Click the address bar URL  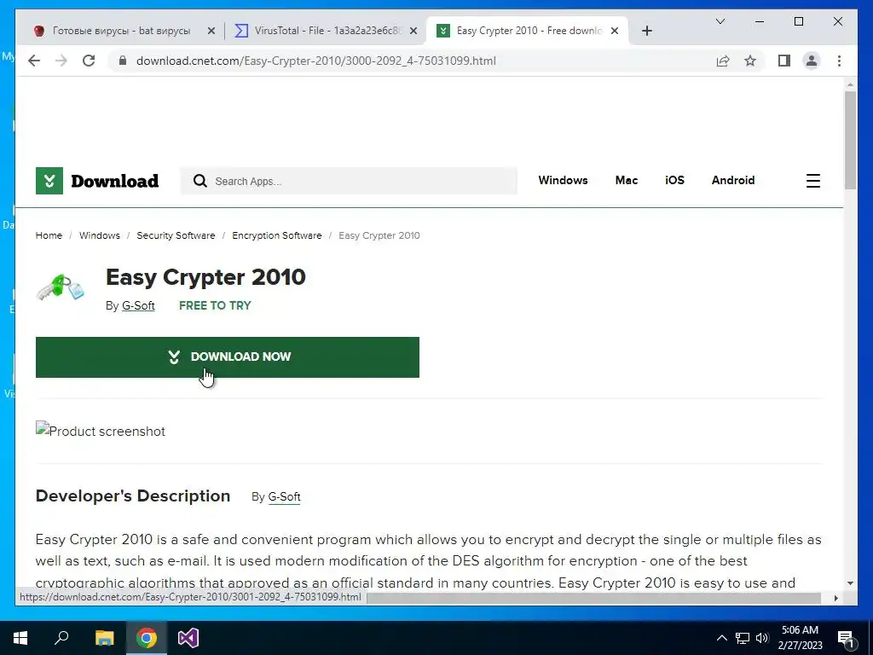click(x=315, y=61)
